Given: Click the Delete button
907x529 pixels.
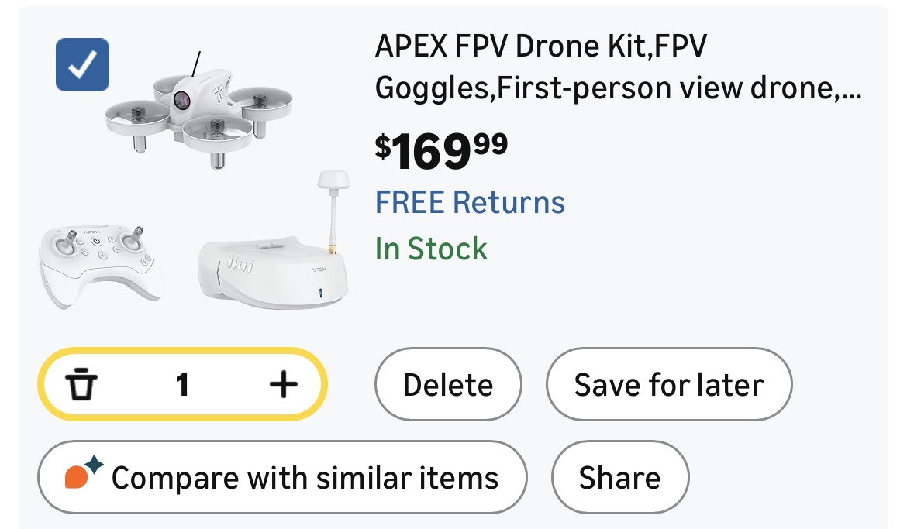Looking at the screenshot, I should click(448, 384).
